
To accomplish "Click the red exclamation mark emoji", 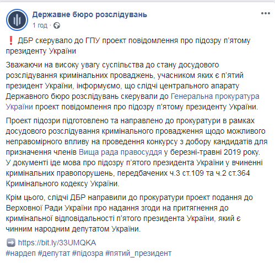I will [x=11, y=40].
